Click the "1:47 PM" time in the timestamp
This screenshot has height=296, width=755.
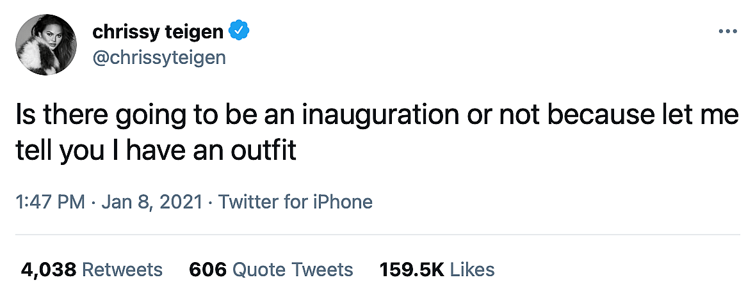(49, 202)
